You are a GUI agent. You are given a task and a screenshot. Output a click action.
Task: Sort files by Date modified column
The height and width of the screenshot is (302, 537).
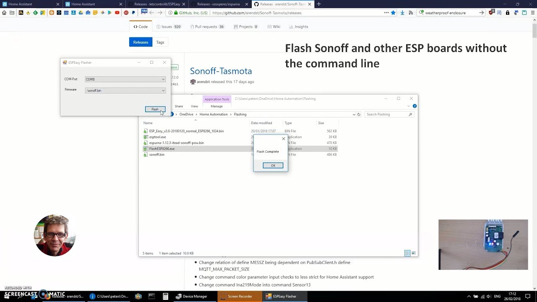coord(261,123)
